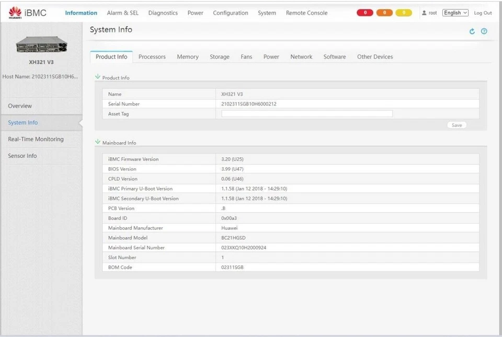
Task: Click the Huawei iBMC logo
Action: (26, 12)
